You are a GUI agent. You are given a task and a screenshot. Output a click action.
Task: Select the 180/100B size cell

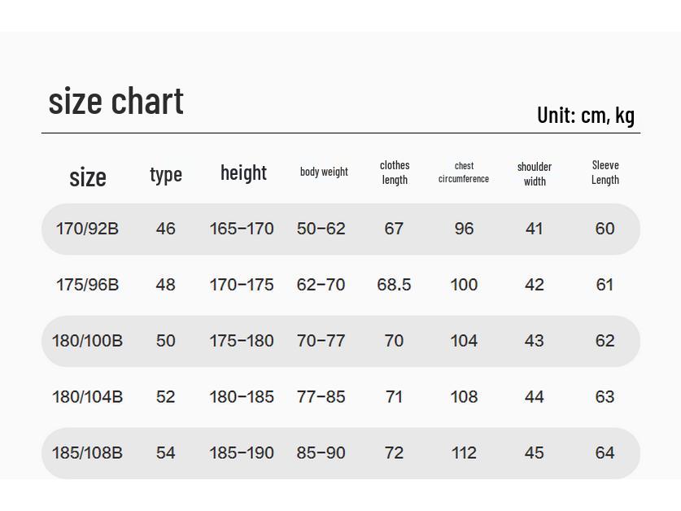pos(87,341)
